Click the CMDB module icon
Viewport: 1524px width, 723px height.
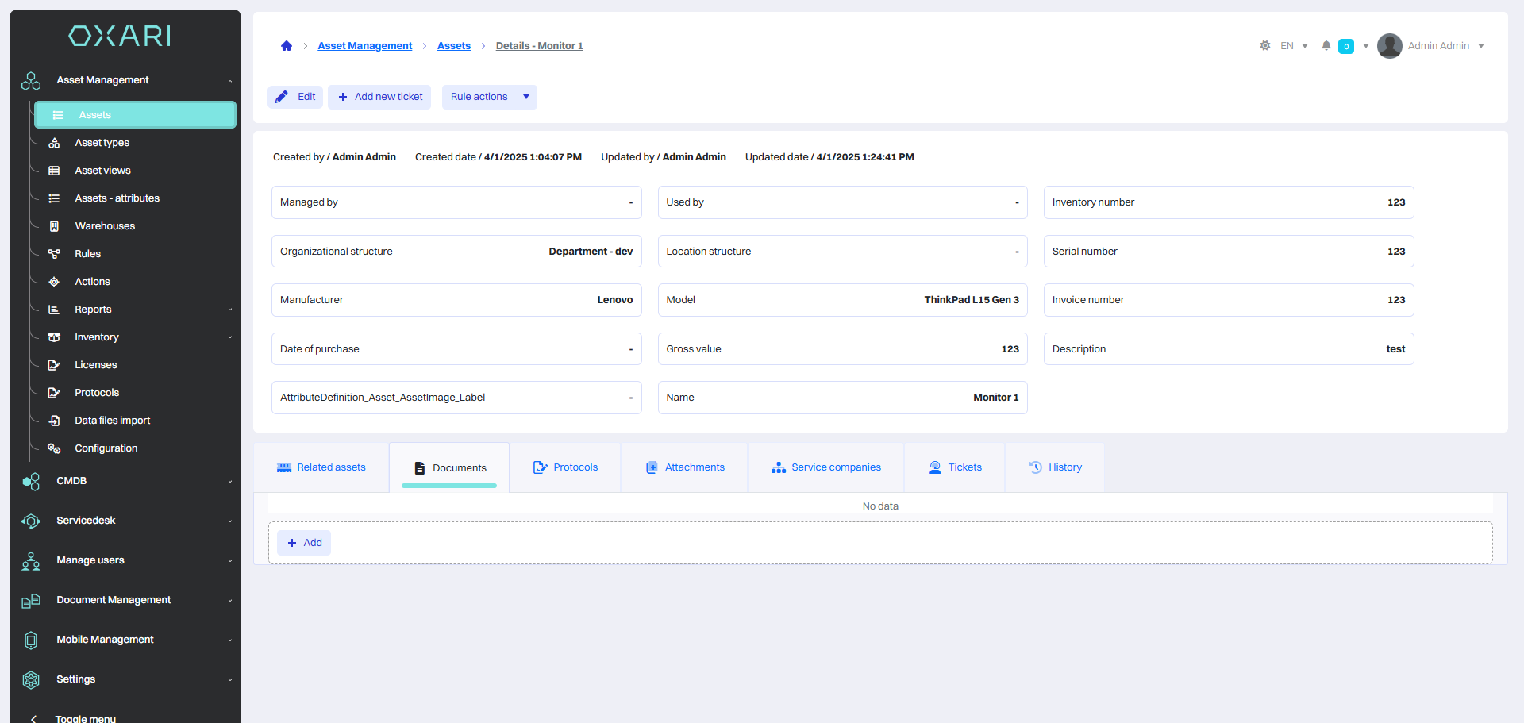pyautogui.click(x=31, y=482)
